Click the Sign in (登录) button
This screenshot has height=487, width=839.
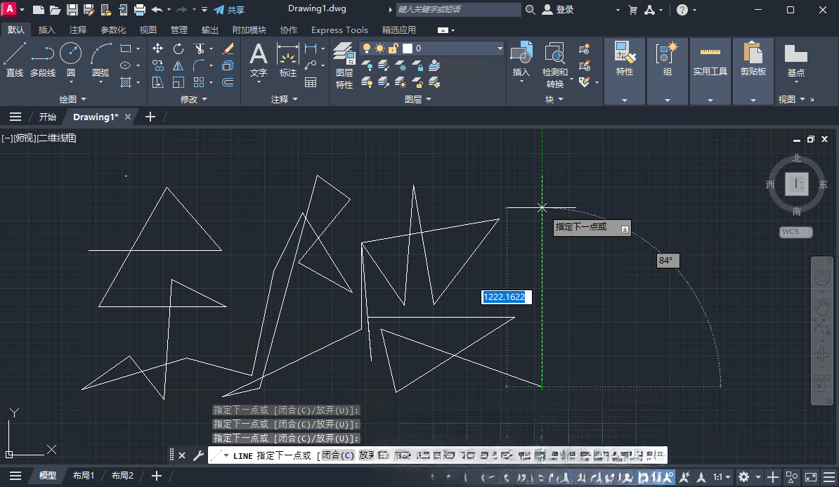[x=558, y=10]
